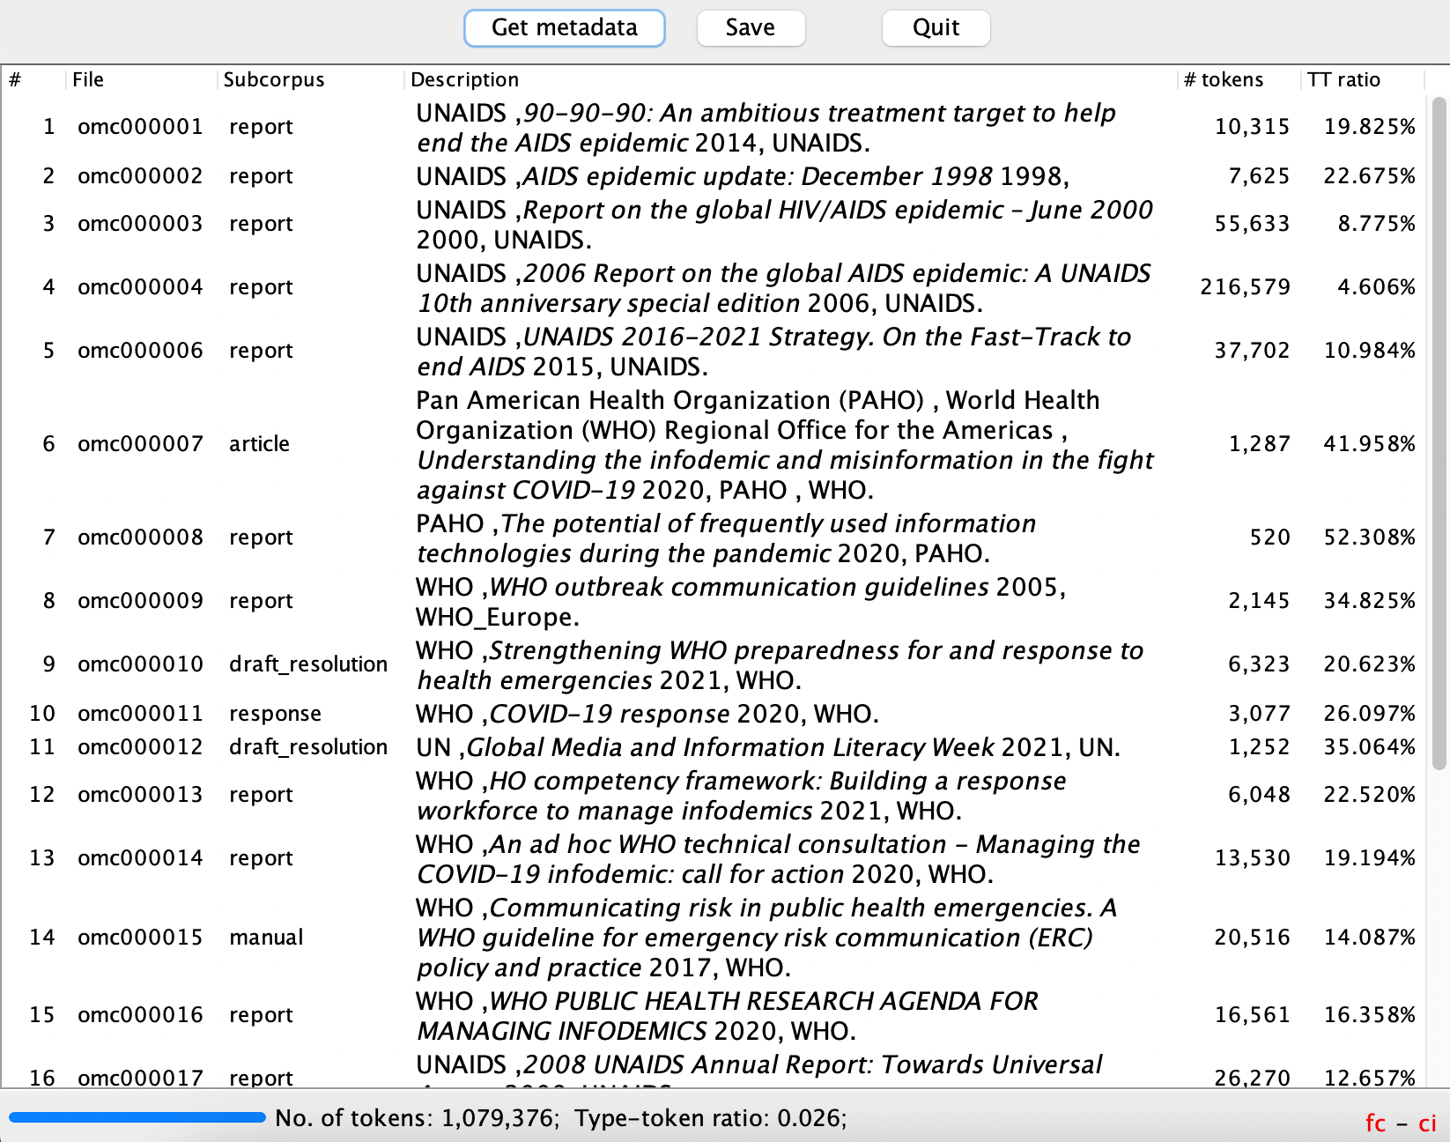
Task: Click WHO outbreak communication guidelines description
Action: click(741, 602)
